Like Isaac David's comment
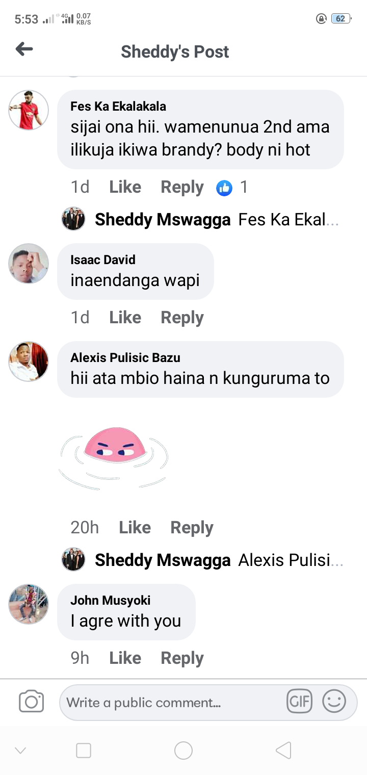The height and width of the screenshot is (775, 367). pyautogui.click(x=125, y=318)
